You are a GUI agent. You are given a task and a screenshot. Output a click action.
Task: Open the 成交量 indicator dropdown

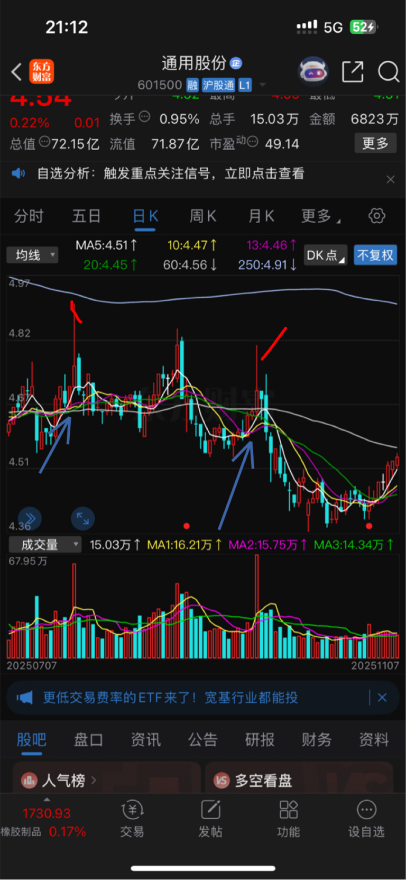(45, 545)
